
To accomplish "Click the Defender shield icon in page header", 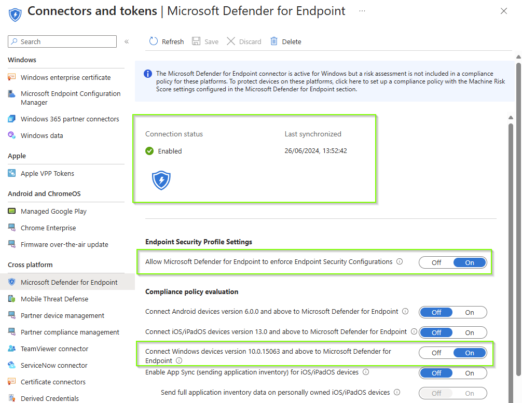I will (x=15, y=15).
